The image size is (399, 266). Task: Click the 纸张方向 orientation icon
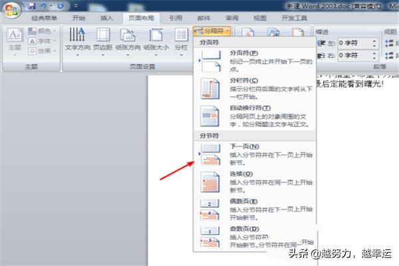click(128, 35)
